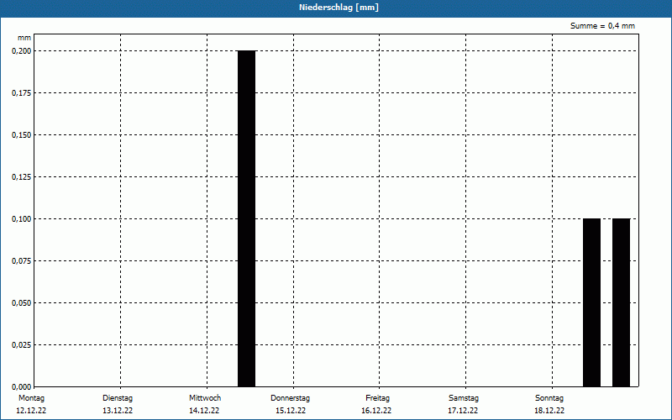Click the second Sonntag precipitation bar
672x420 pixels.
[621, 302]
